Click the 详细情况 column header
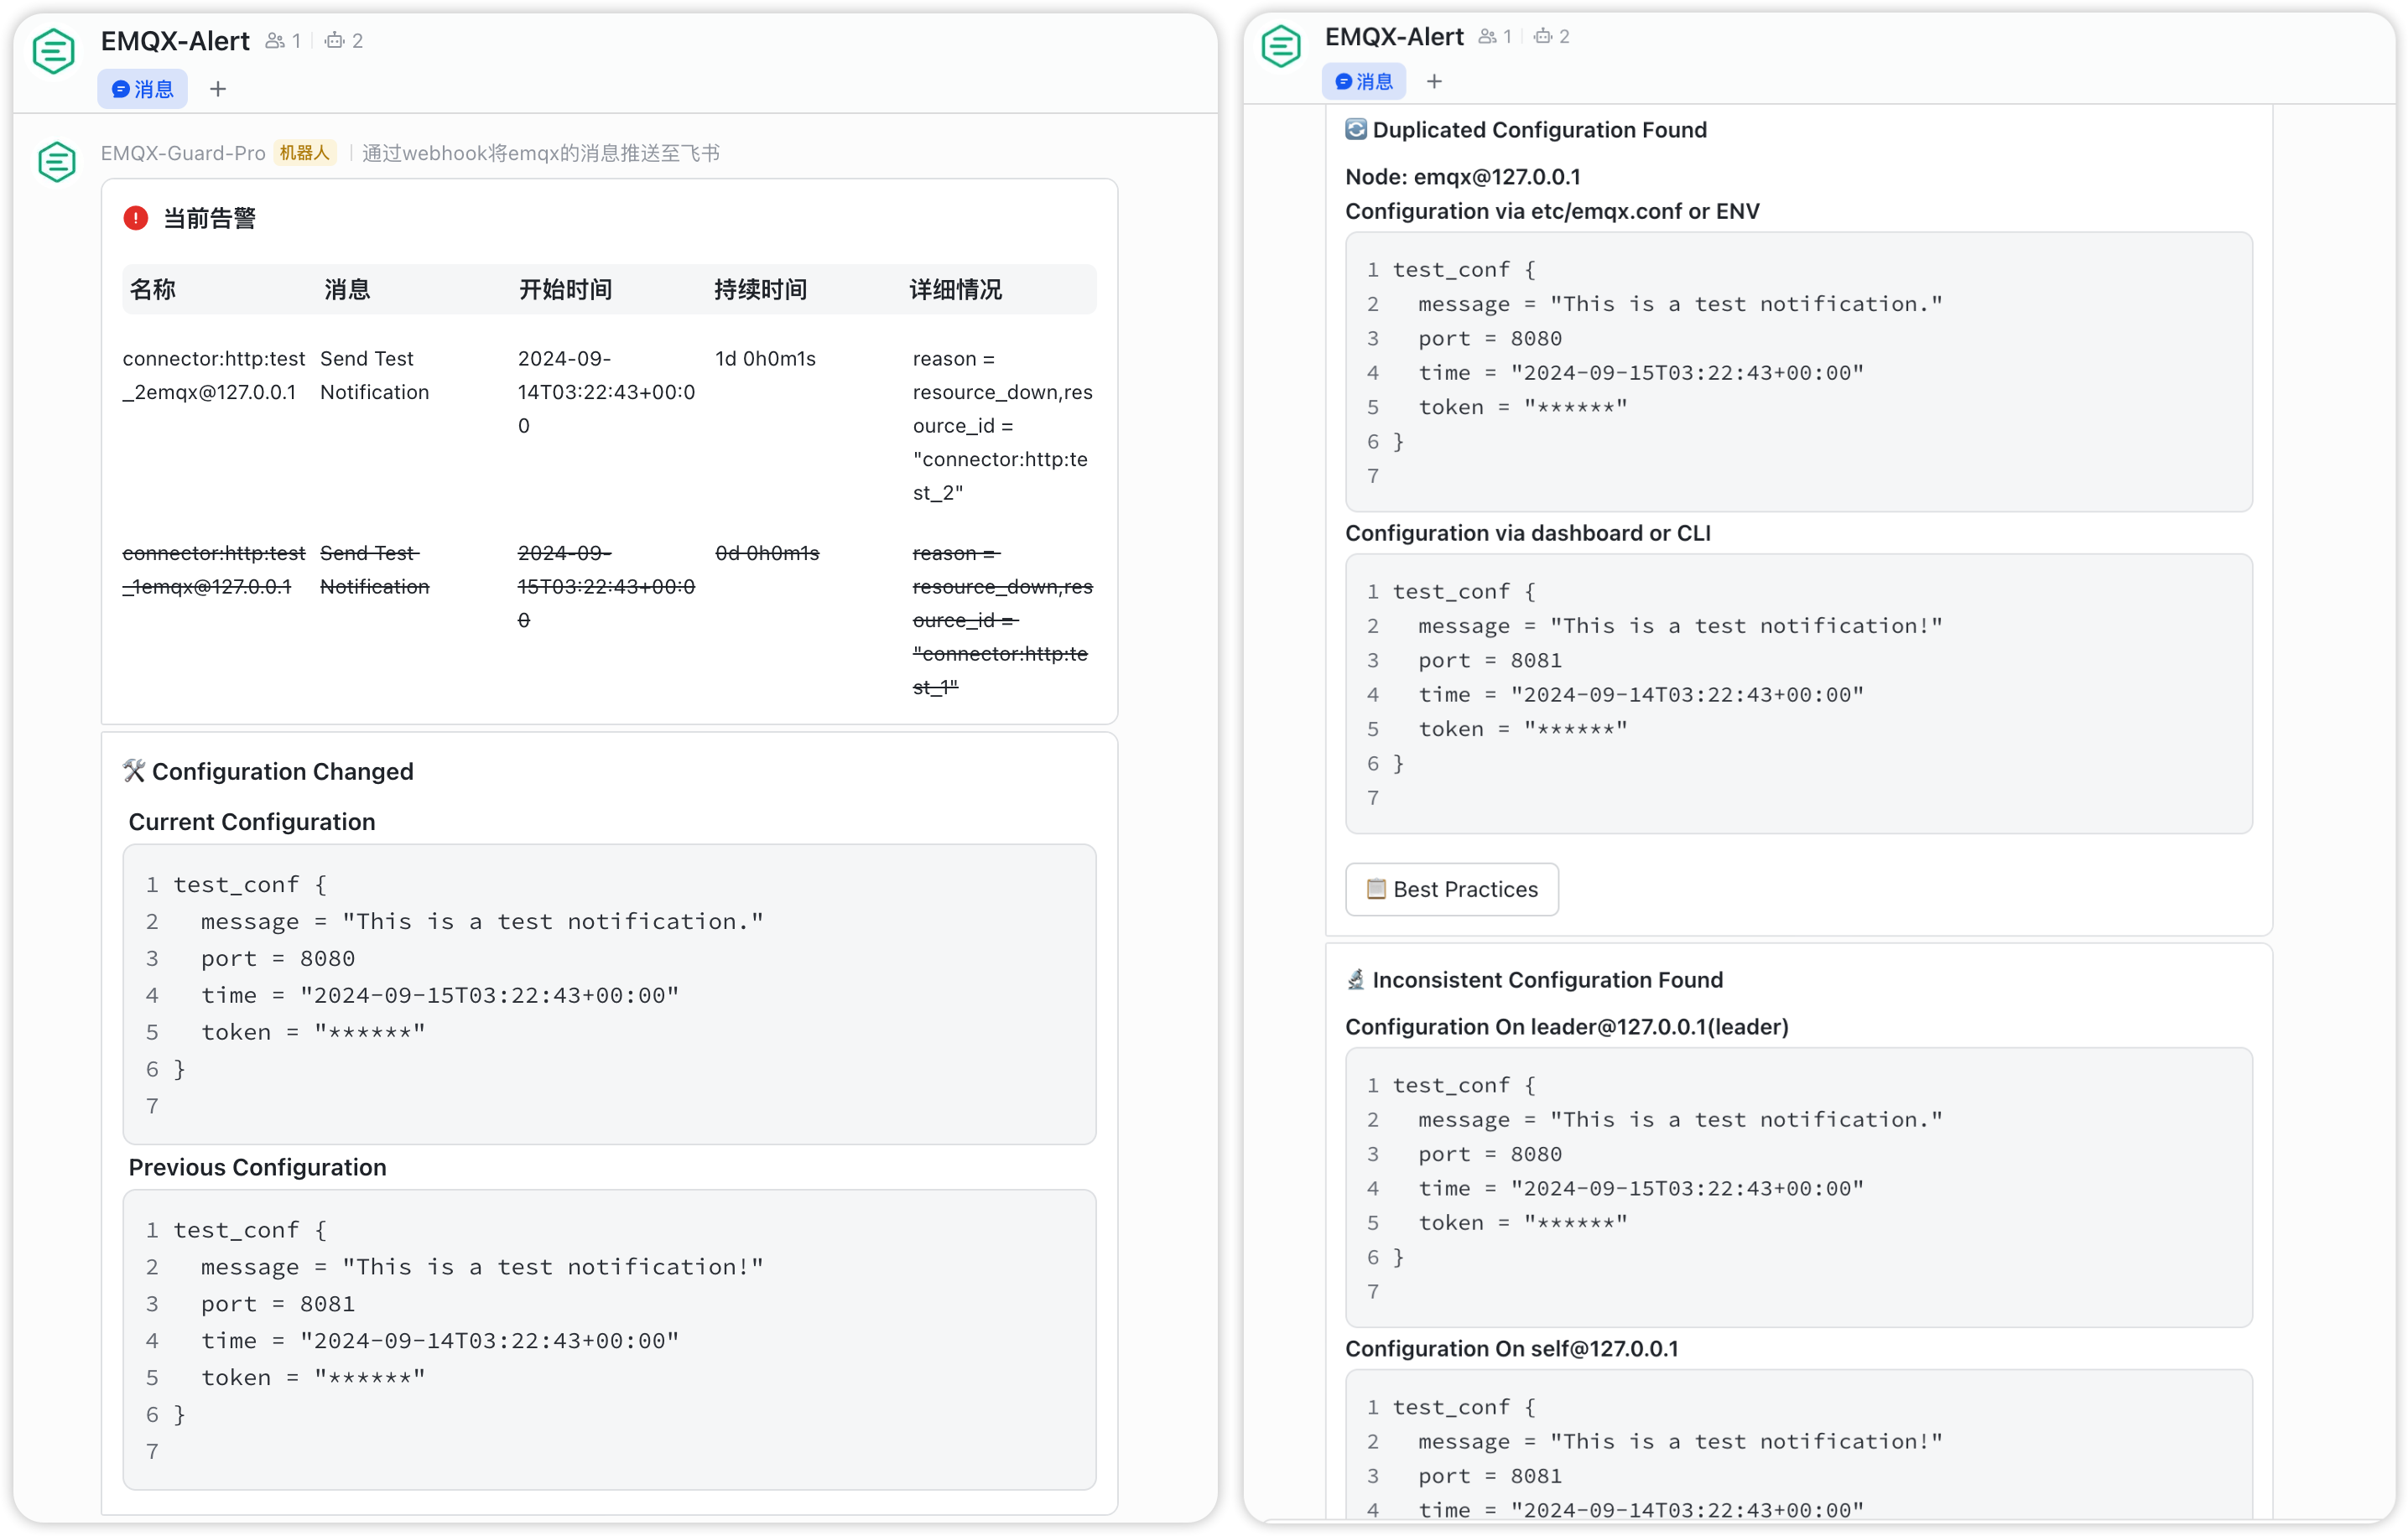This screenshot has width=2408, height=1536. click(x=955, y=290)
